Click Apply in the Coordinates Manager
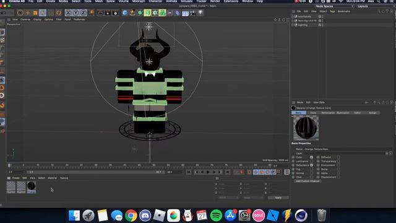 [278, 198]
